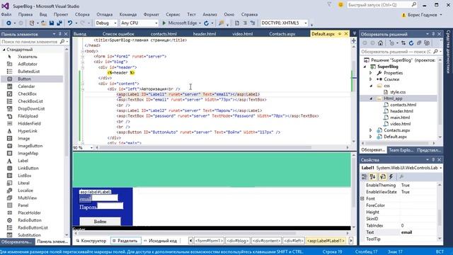Switch to the Список ошибок tab
This screenshot has width=453, height=255.
point(118,34)
